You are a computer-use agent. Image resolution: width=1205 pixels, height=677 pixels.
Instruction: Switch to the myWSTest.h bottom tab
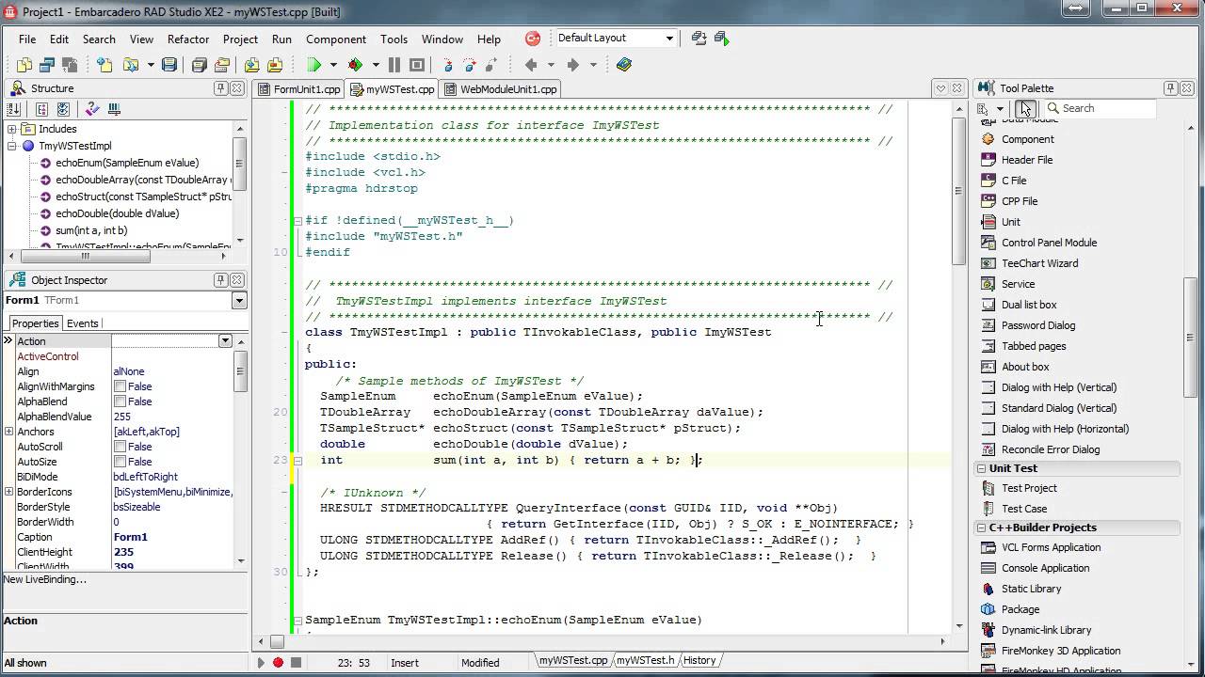tap(646, 661)
